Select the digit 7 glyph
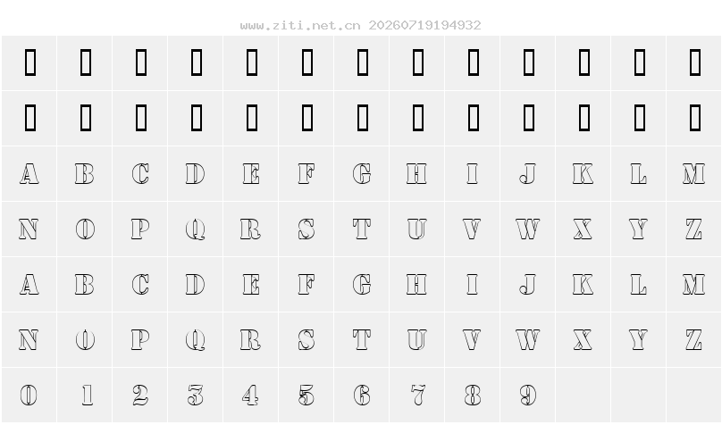This screenshot has height=425, width=722. click(x=417, y=395)
